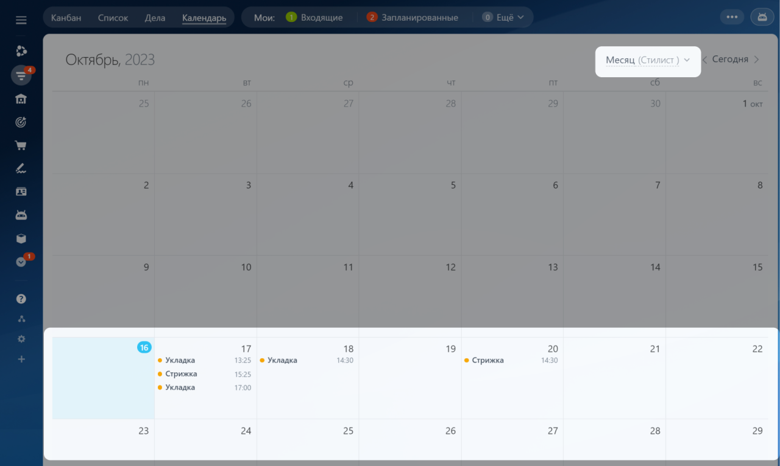The width and height of the screenshot is (780, 466).
Task: Open the CRM funnel icon with badge 4
Action: point(21,75)
